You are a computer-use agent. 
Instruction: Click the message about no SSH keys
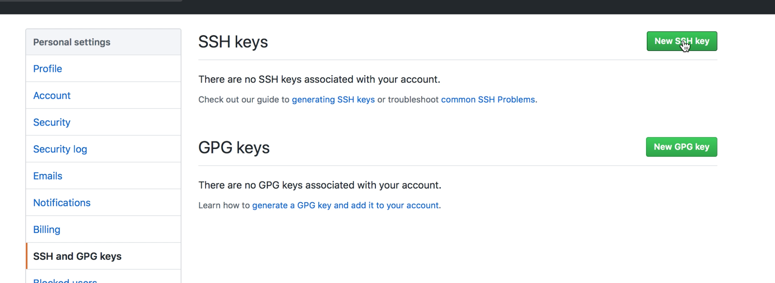319,79
